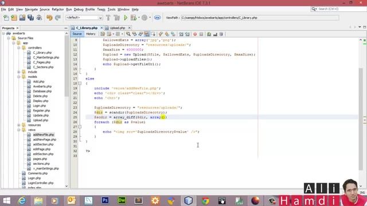Close the Upload.php tab

[x=129, y=28]
